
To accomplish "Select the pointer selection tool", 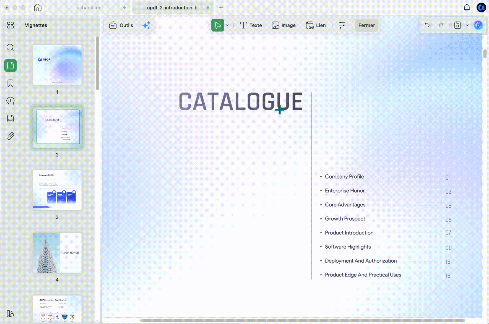I will pyautogui.click(x=218, y=25).
